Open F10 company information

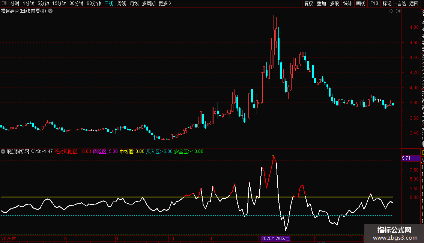[x=374, y=3]
